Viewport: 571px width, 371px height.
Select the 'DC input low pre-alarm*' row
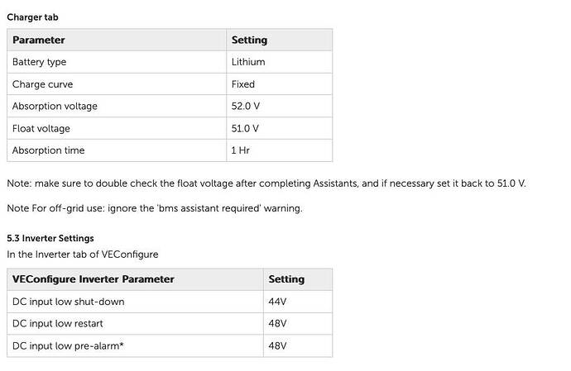[x=170, y=346]
